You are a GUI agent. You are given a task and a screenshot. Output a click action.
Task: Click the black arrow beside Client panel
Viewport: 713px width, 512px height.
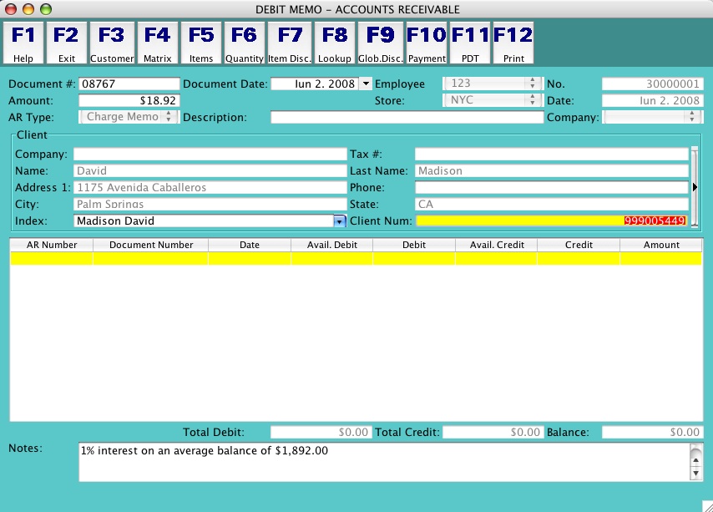tap(695, 187)
